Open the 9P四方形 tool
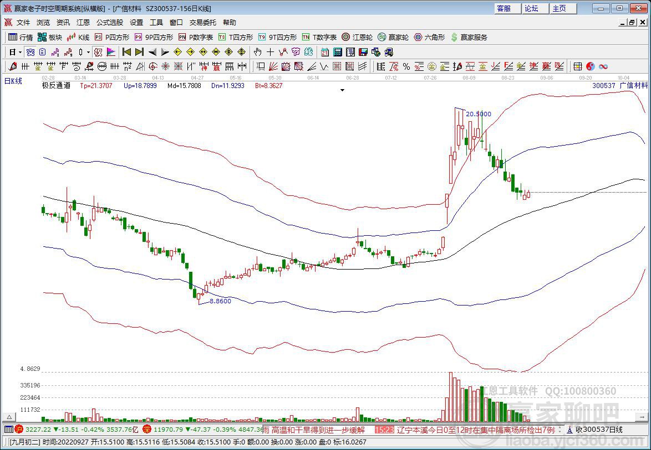651x450 pixels. tap(154, 37)
